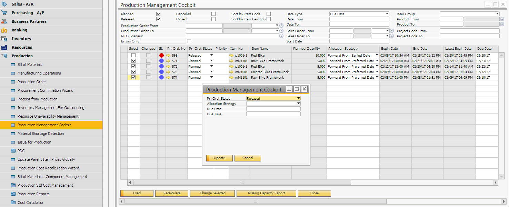Open the Date Type dropdown showing Due Date
The width and height of the screenshot is (509, 207).
point(387,14)
